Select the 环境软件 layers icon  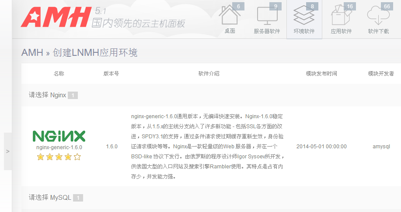point(304,16)
